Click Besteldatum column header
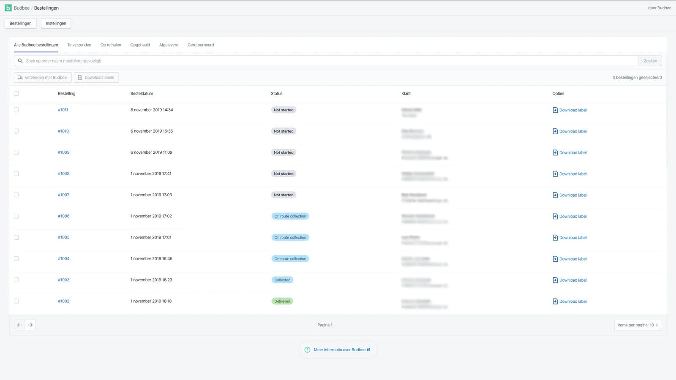 [142, 94]
